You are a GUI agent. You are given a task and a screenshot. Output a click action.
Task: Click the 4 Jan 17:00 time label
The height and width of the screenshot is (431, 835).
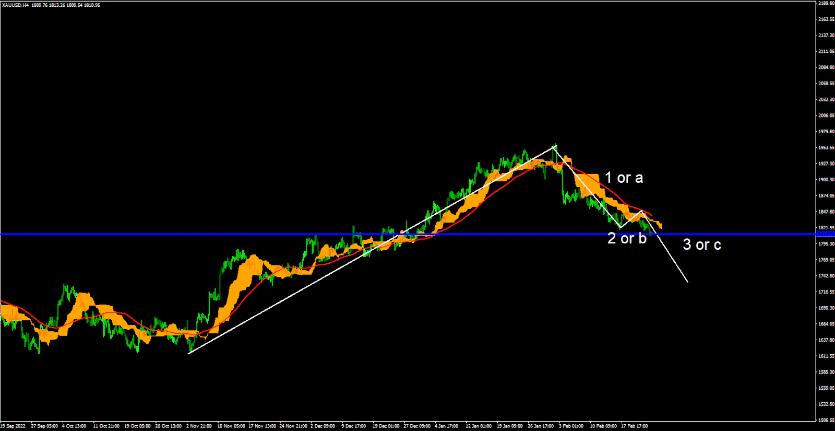point(446,426)
